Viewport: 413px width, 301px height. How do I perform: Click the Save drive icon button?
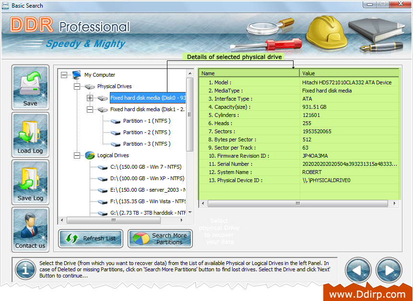[x=30, y=87]
